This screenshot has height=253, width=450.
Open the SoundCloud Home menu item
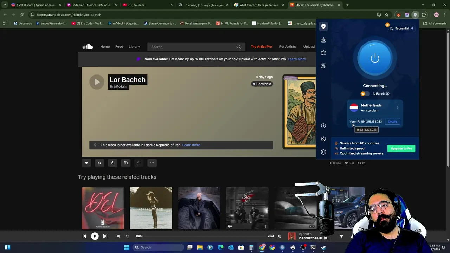pyautogui.click(x=105, y=47)
